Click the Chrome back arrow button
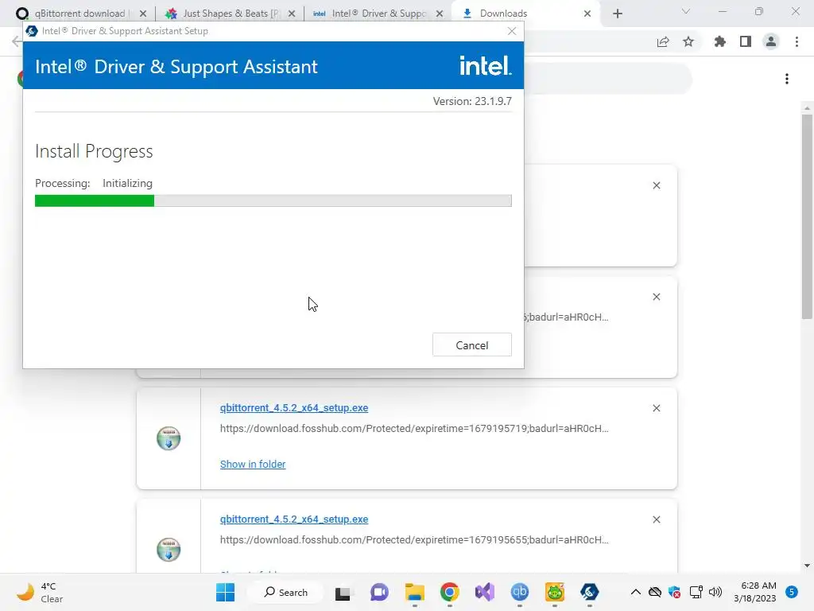This screenshot has height=611, width=814. point(17,42)
